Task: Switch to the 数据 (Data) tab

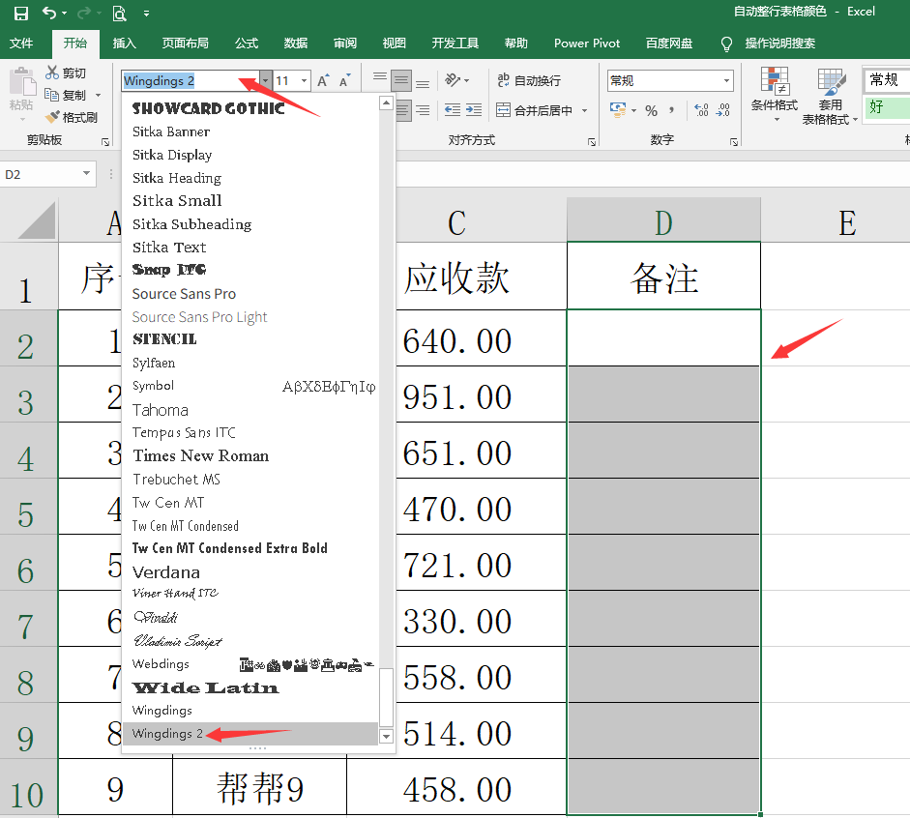Action: click(296, 44)
